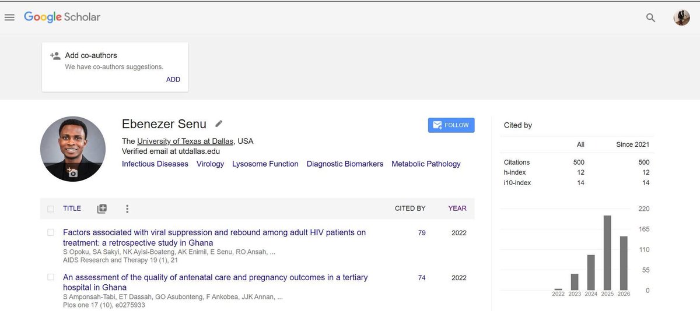Open the Lysosome Function interest link

pos(265,164)
